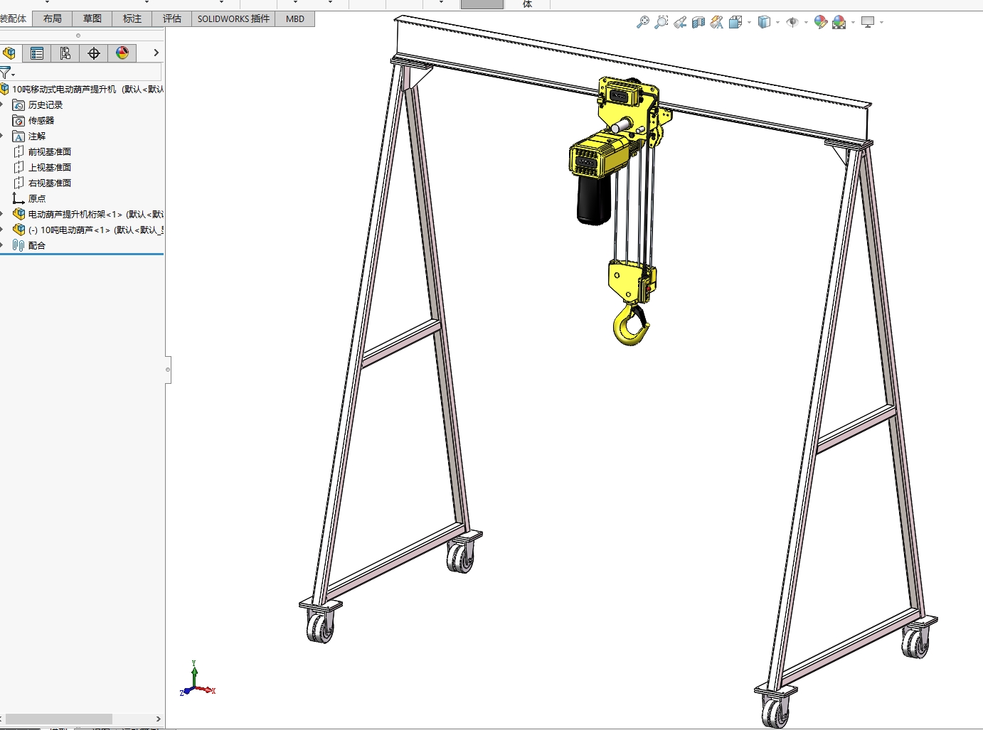This screenshot has height=730, width=983.
Task: Select the 原点 origin item
Action: click(x=30, y=199)
